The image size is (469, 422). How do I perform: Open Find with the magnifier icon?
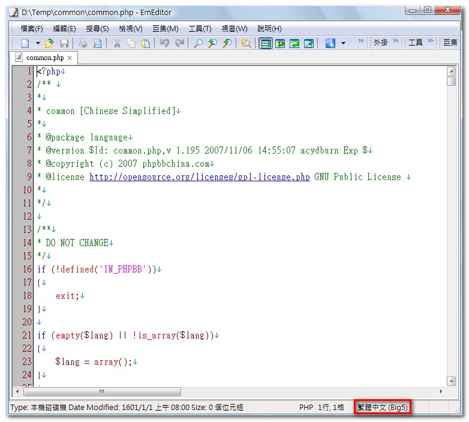point(198,43)
